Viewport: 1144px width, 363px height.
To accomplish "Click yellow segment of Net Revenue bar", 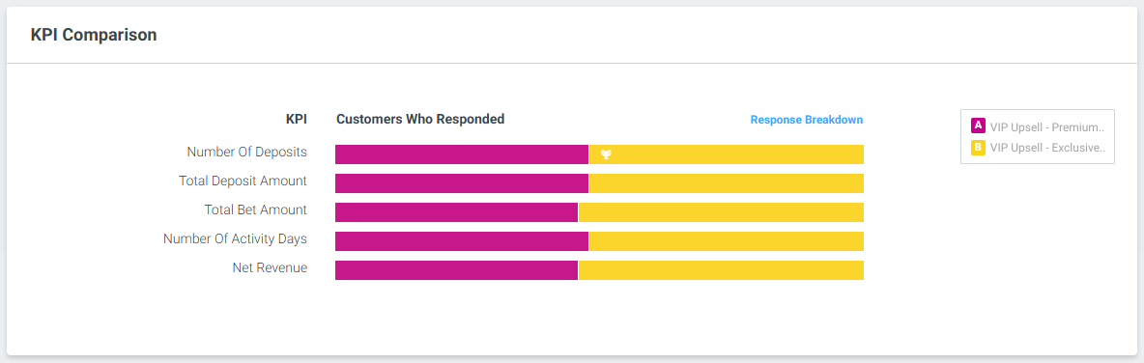I will 722,269.
